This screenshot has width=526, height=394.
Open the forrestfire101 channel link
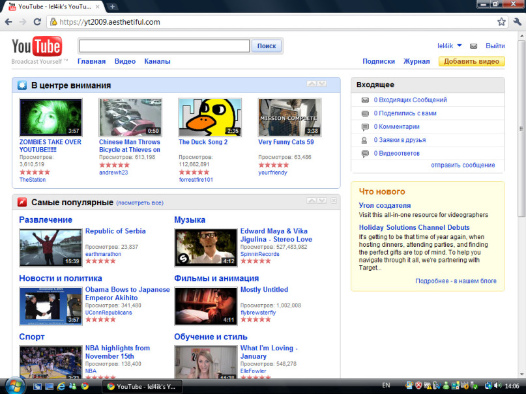click(x=196, y=180)
